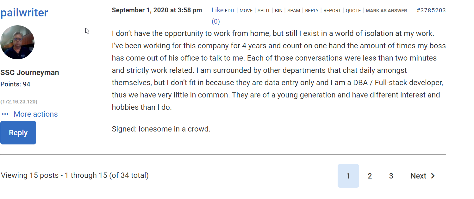Edit this post
This screenshot has width=474, height=199.
click(x=230, y=11)
